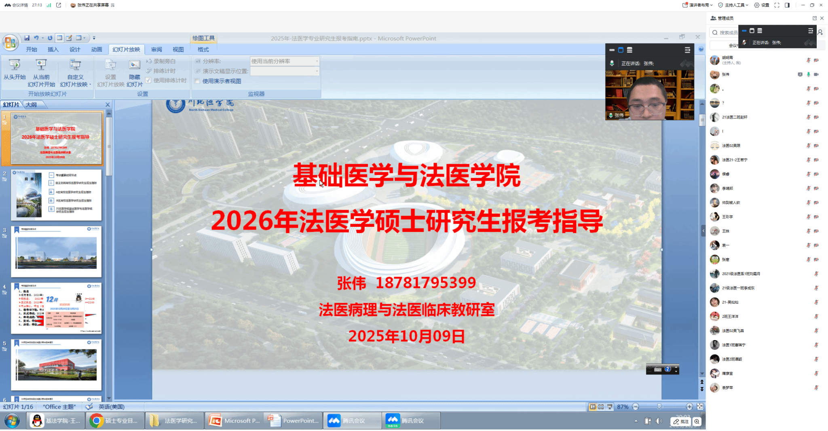828x431 pixels.
Task: Switch to slide sorter view in status bar
Action: [x=601, y=407]
